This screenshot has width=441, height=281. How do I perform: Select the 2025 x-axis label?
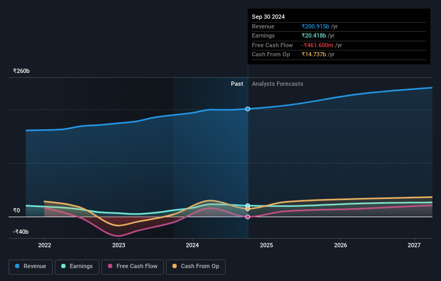click(266, 246)
